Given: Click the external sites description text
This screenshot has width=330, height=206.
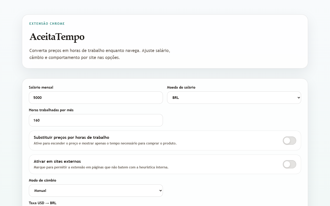Looking at the screenshot, I should [101, 167].
